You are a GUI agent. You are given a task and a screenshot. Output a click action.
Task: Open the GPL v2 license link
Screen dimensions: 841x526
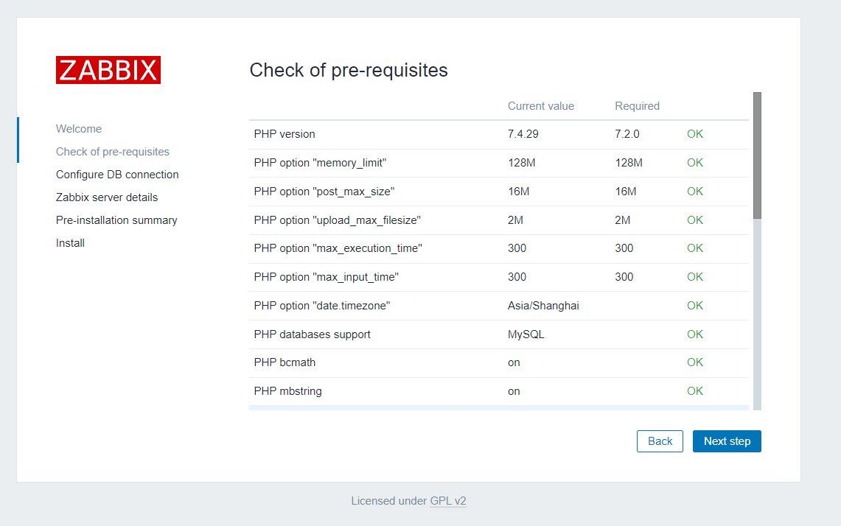(x=448, y=501)
